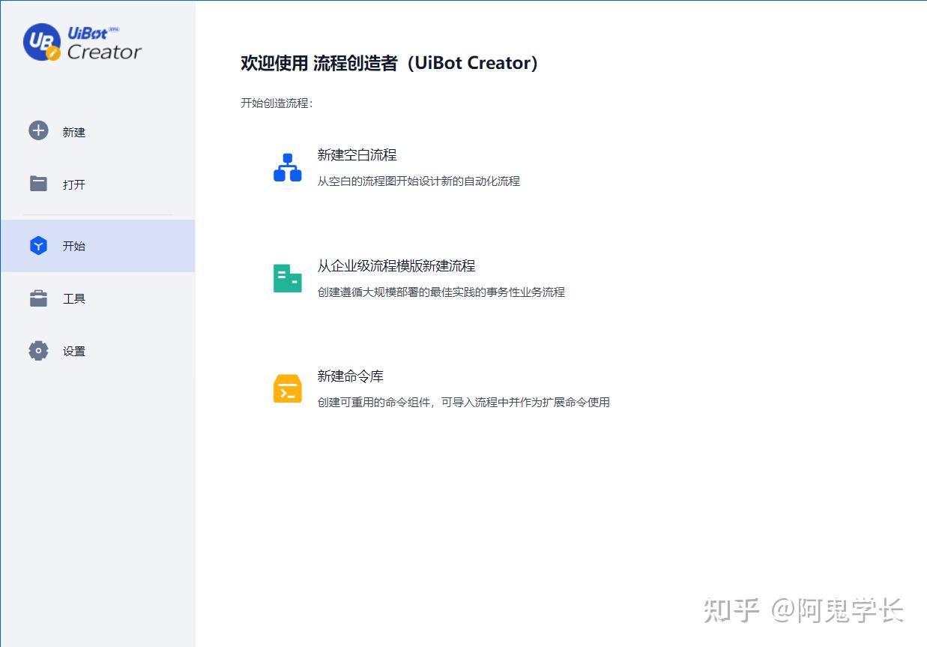
Task: Click the 从空白的流程图开始设计 description text
Action: coord(419,181)
